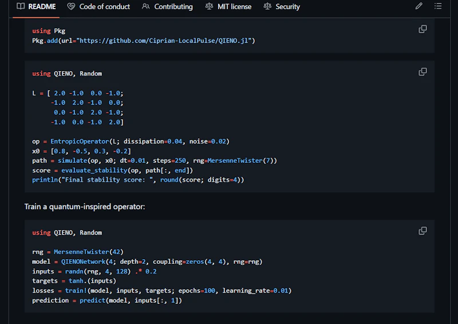The width and height of the screenshot is (458, 324).
Task: Click the 'inputs = randn(rng, 4, 128)' line
Action: pyautogui.click(x=94, y=272)
